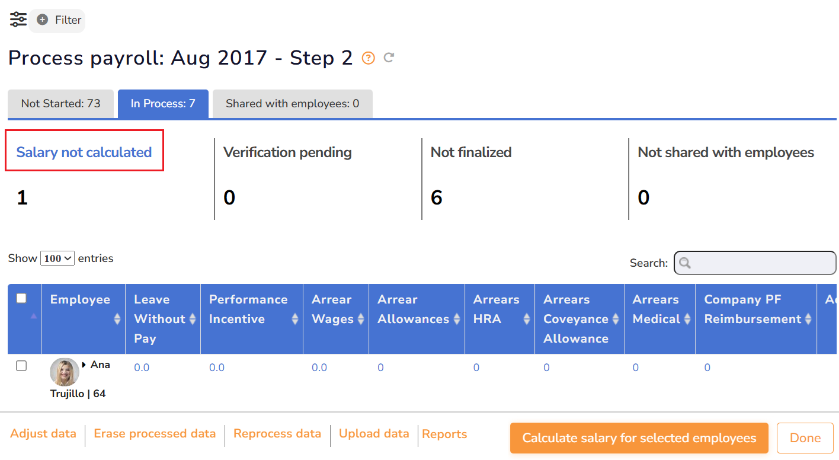Image resolution: width=839 pixels, height=460 pixels.
Task: Open the filter settings sliders icon
Action: (18, 20)
